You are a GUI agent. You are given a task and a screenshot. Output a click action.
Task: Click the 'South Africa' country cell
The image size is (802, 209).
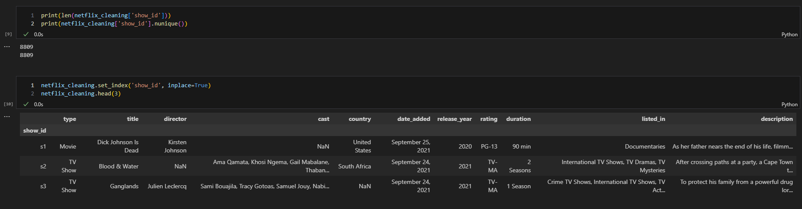(354, 166)
